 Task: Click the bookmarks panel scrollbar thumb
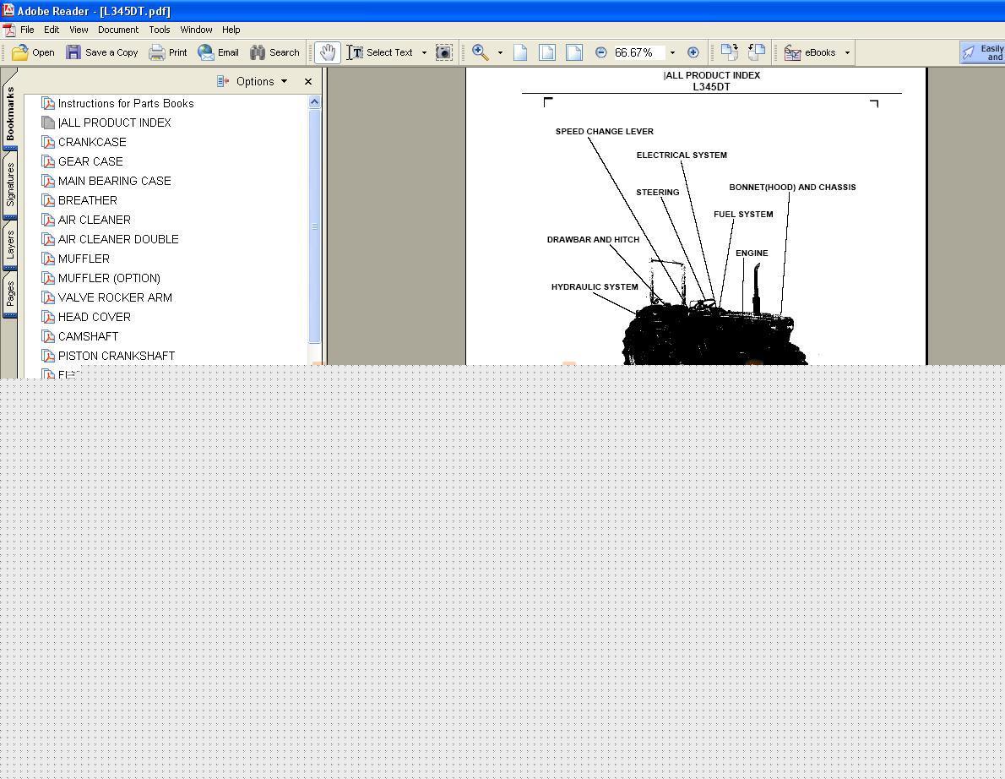click(314, 226)
